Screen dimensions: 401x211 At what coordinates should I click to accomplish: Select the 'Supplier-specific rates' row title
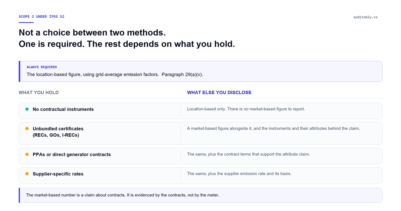(x=58, y=174)
